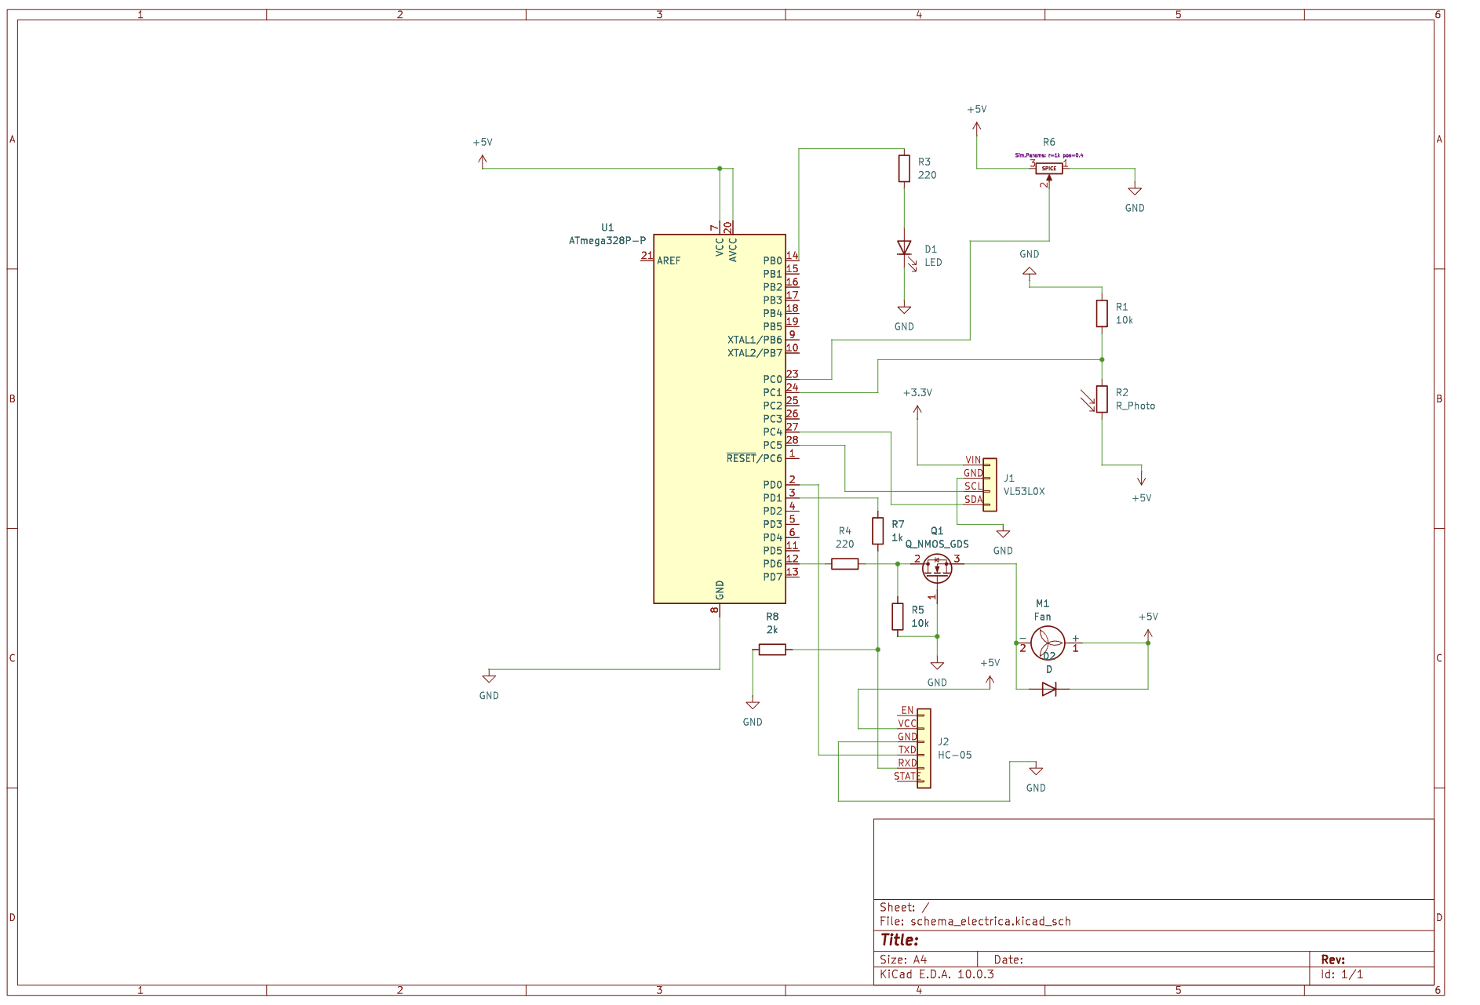Select the M1 Fan motor symbol
The height and width of the screenshot is (1005, 1480).
pyautogui.click(x=1048, y=643)
